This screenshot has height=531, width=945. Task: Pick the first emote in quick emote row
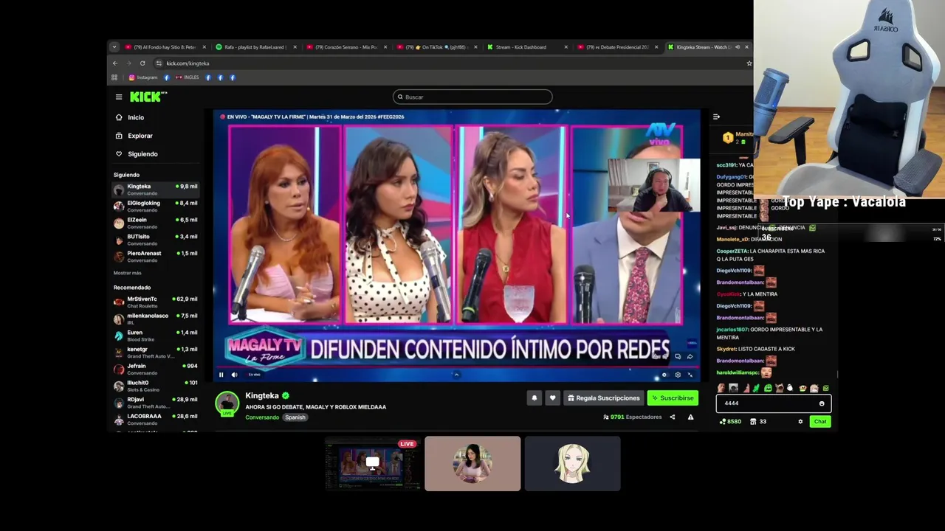[721, 389]
